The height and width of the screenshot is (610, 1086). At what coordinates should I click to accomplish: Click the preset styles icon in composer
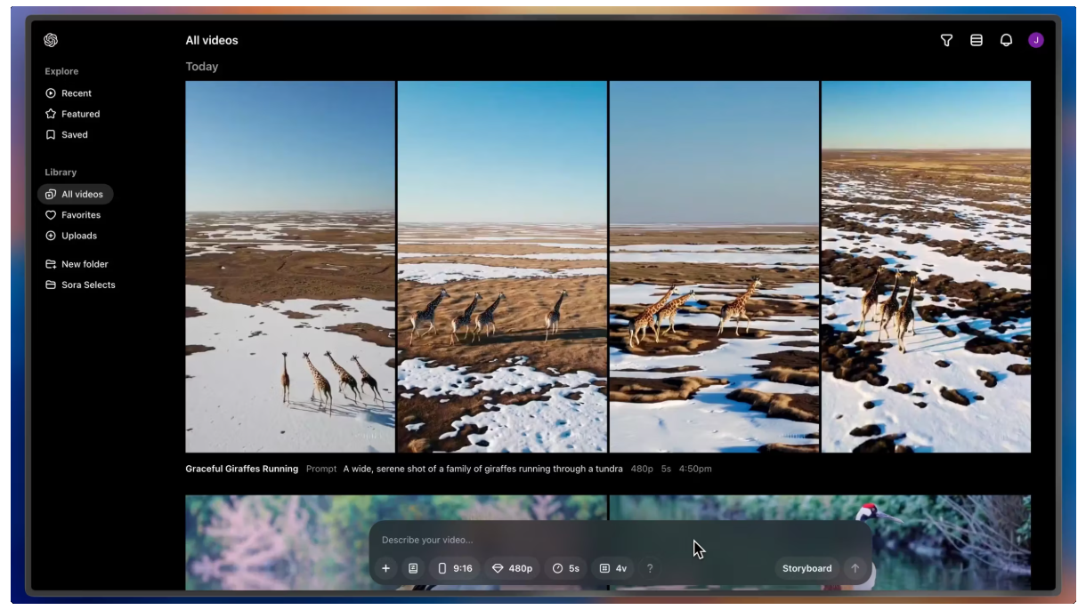pos(413,568)
